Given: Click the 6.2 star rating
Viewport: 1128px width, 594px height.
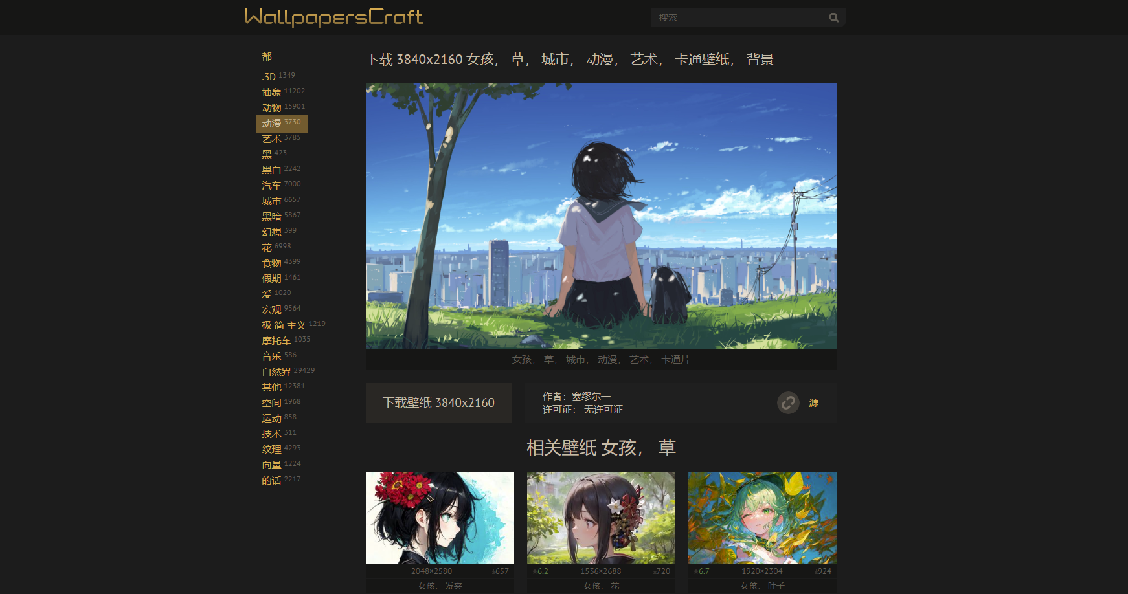Looking at the screenshot, I should point(541,571).
